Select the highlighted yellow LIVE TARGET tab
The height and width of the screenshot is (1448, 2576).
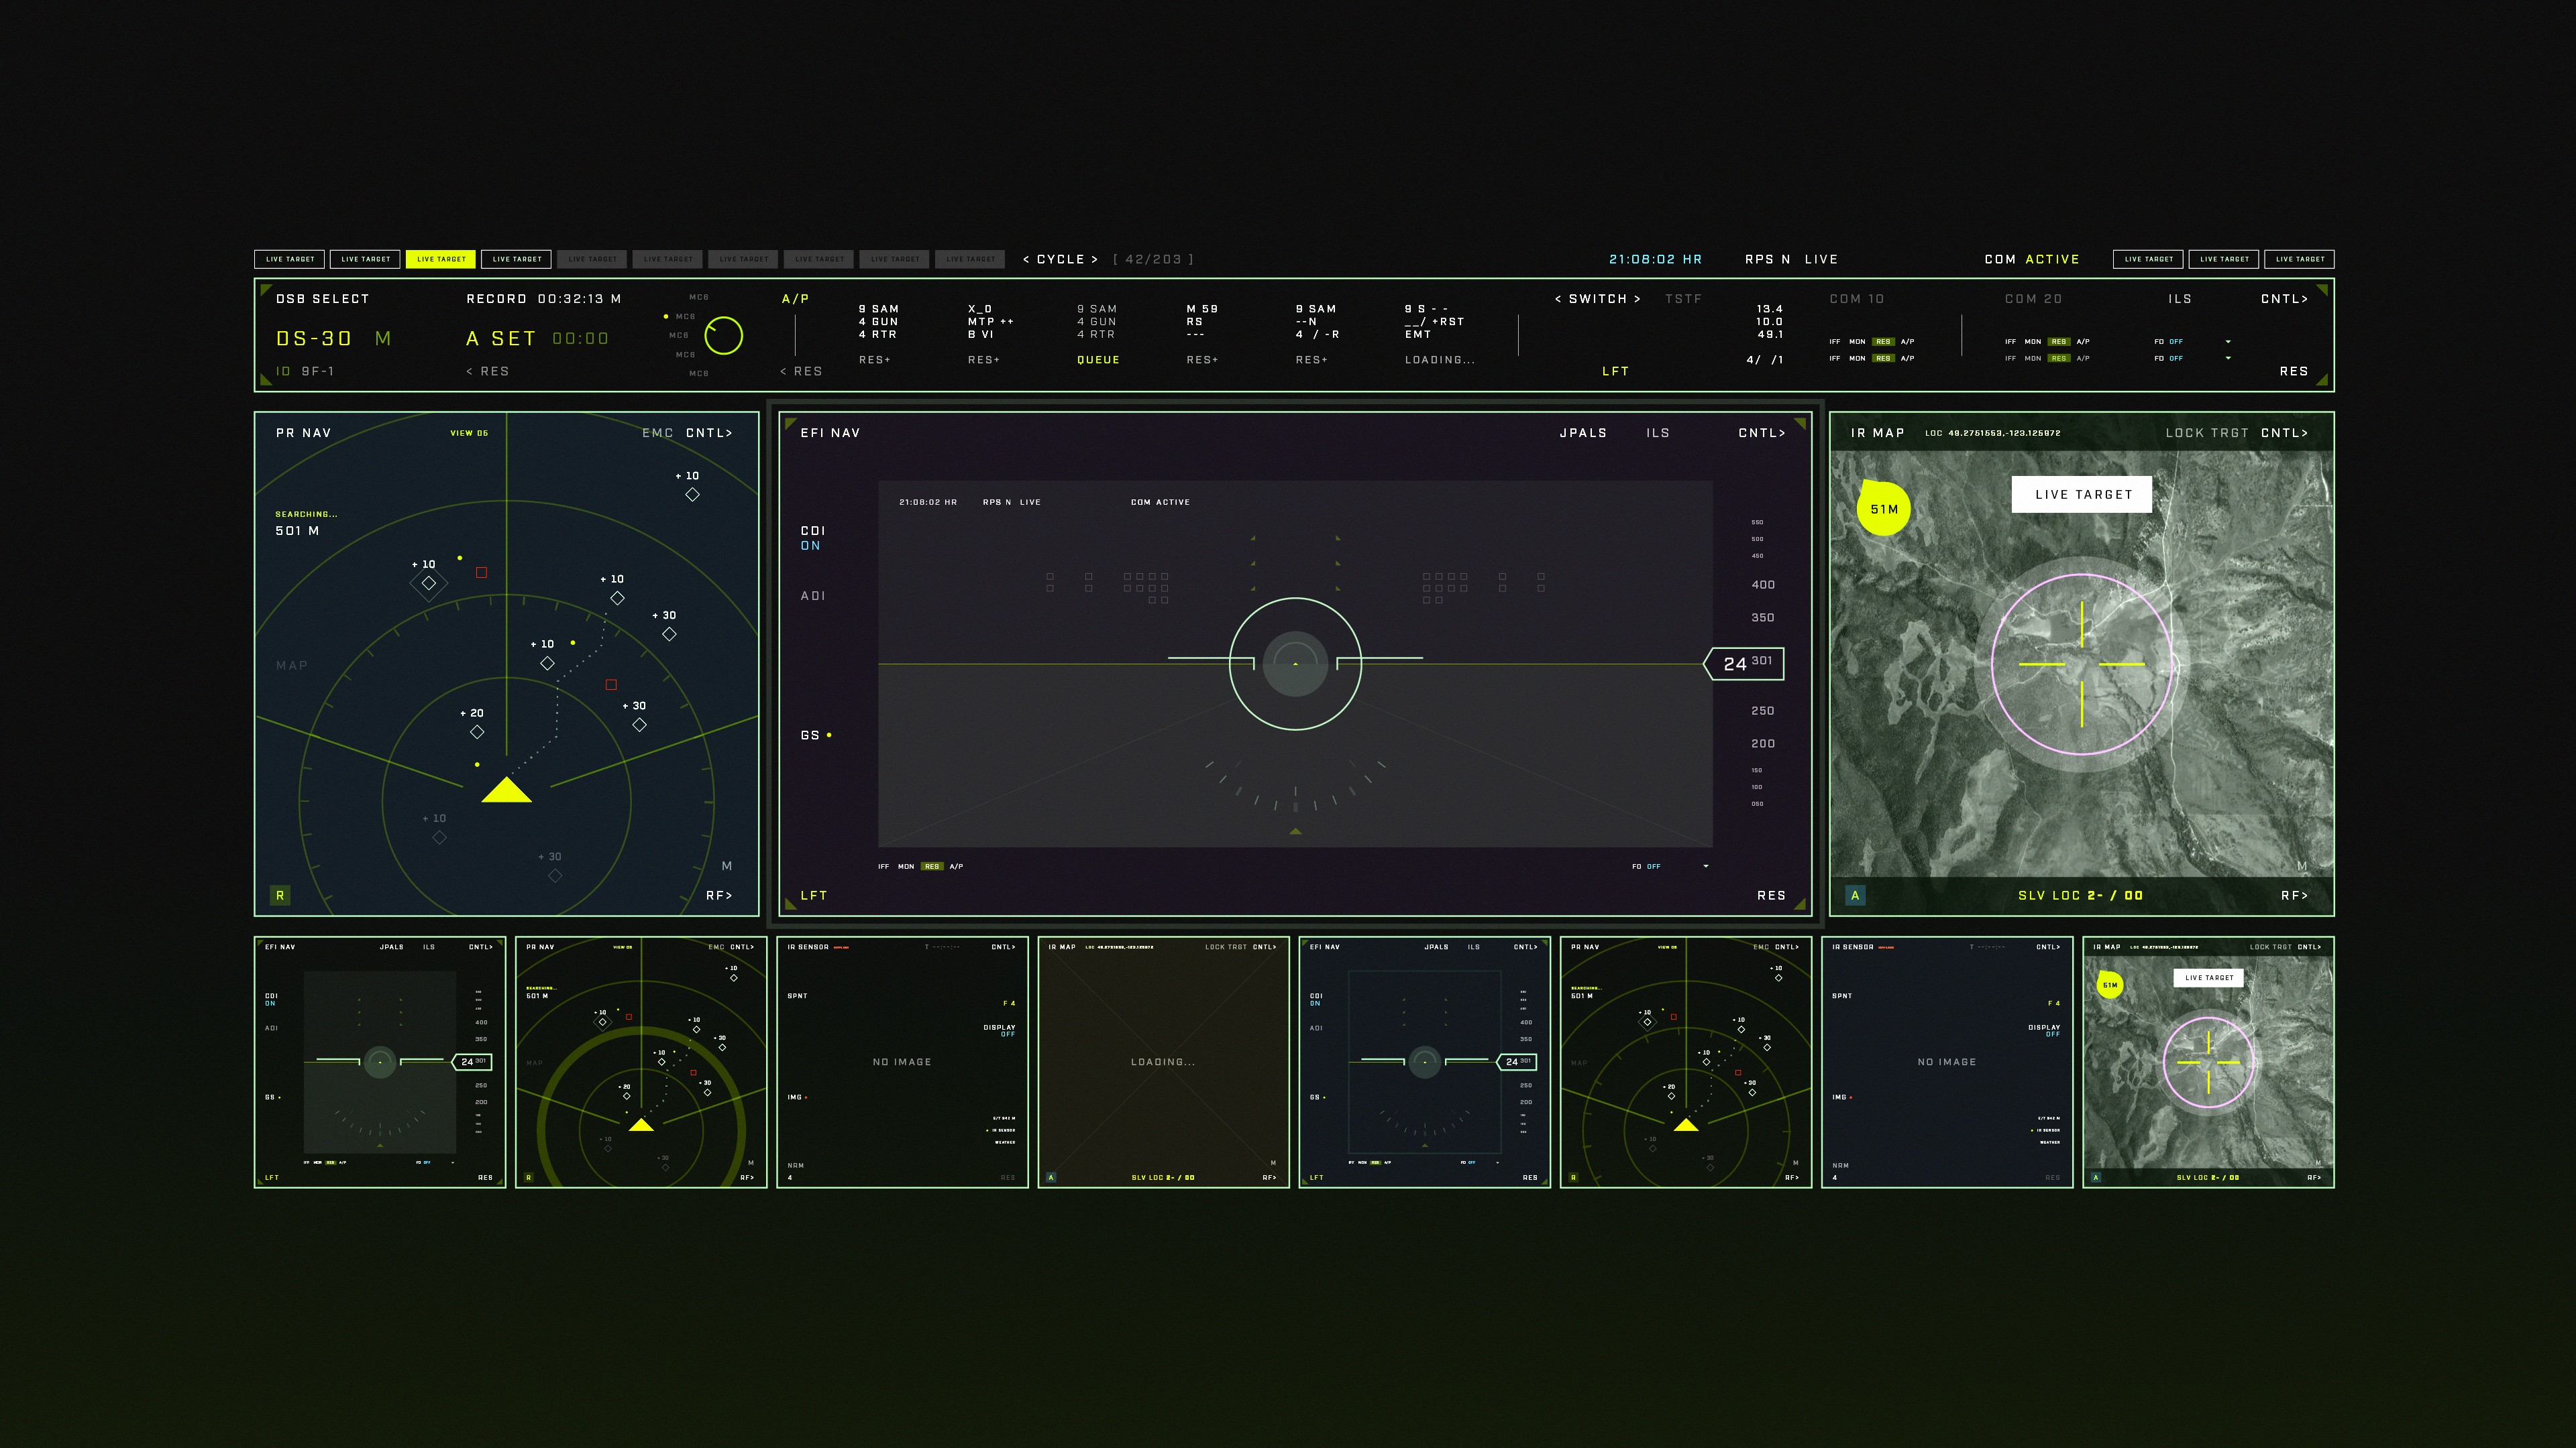coord(441,259)
